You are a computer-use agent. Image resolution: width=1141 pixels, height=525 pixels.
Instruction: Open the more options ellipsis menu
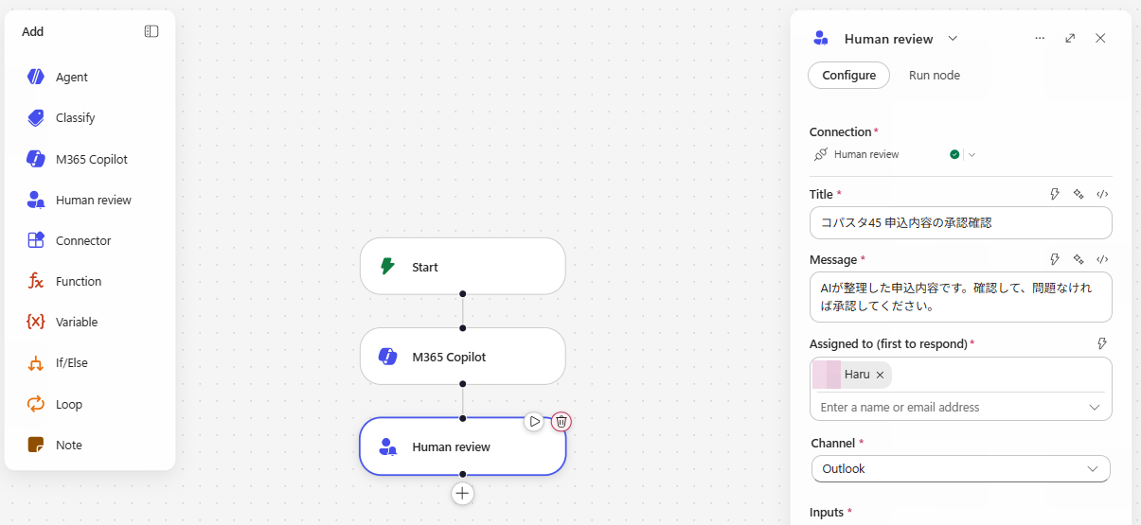(1040, 38)
